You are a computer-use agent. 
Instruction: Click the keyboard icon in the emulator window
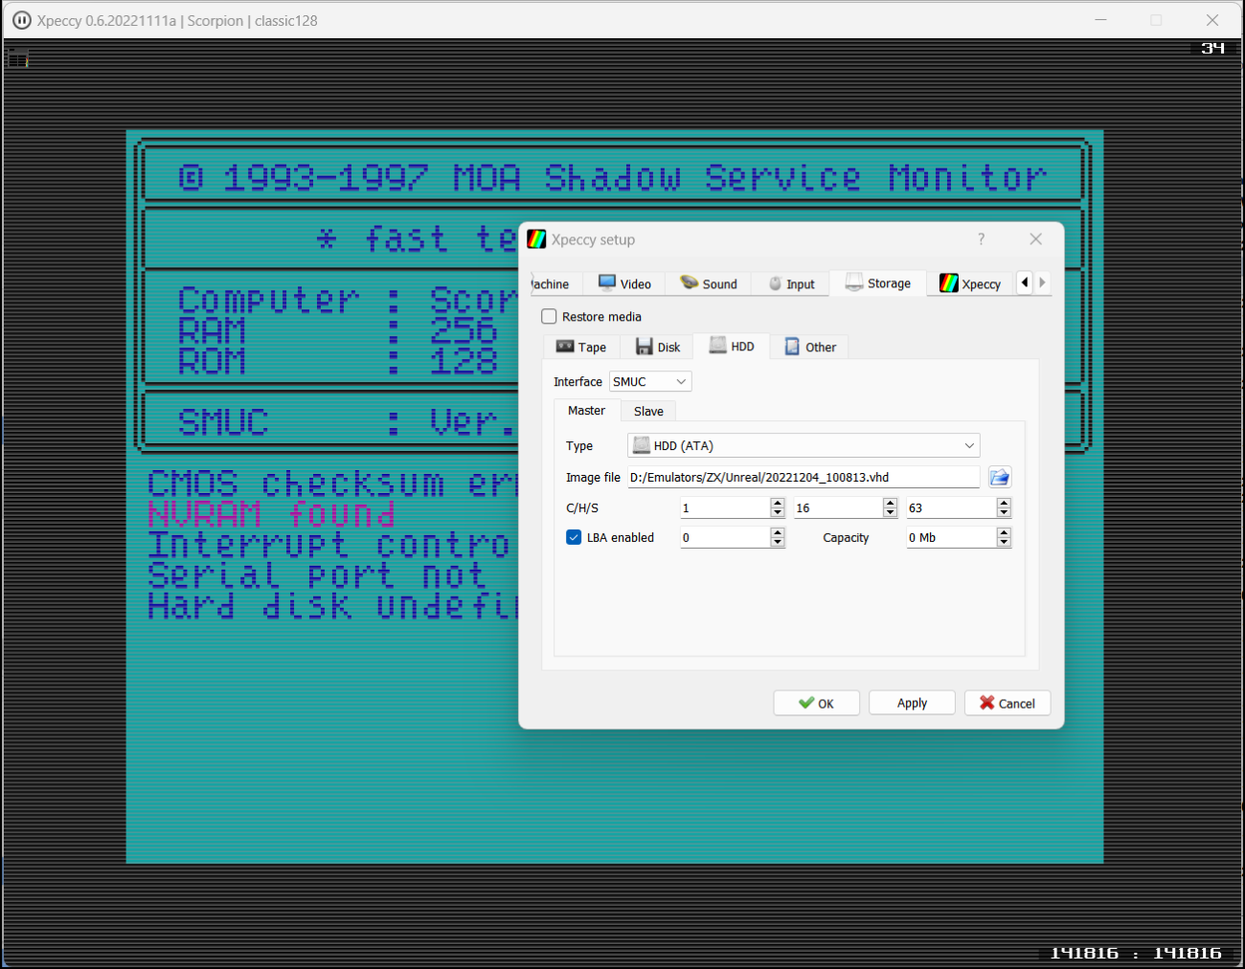(18, 58)
